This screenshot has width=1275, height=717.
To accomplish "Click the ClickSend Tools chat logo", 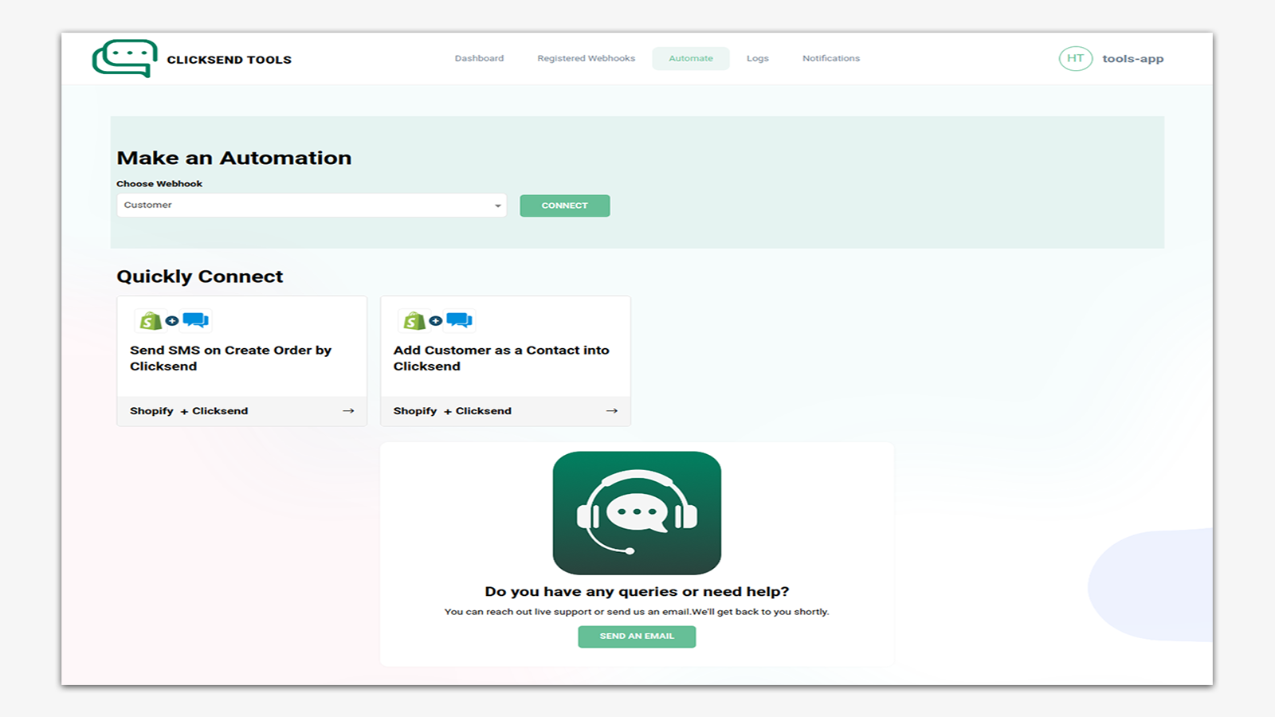I will tap(124, 58).
